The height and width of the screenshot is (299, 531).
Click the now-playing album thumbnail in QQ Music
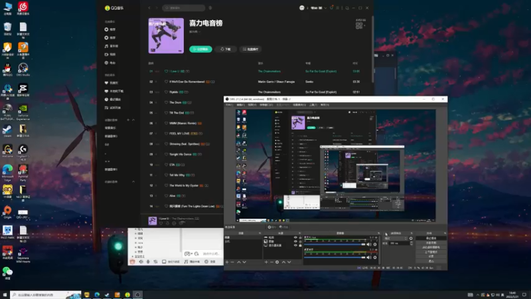pos(153,221)
